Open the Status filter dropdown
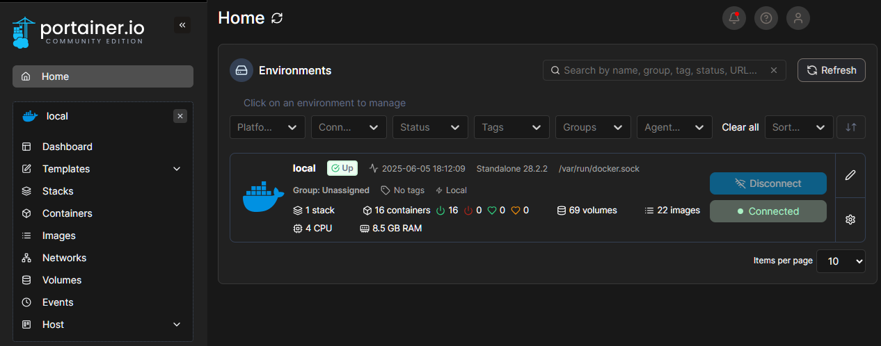Viewport: 881px width, 346px height. pyautogui.click(x=430, y=127)
